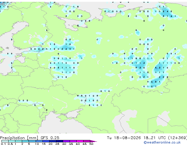This screenshot has height=145, width=187.
Task: Click the '(12+369)' forecast offset text
Action: point(178,138)
